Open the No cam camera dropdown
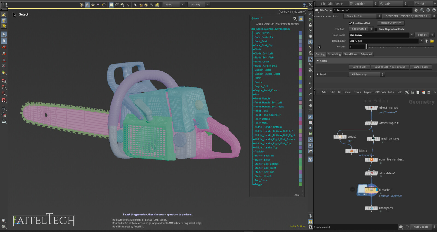 tap(299, 12)
